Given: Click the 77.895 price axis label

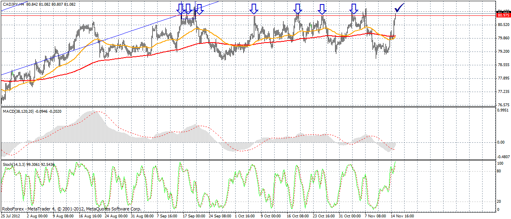Looking at the screenshot, I should pyautogui.click(x=503, y=78).
